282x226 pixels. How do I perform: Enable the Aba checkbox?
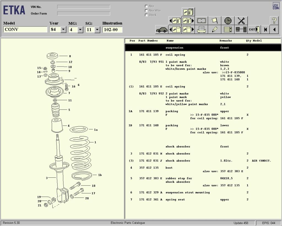[x=146, y=6]
